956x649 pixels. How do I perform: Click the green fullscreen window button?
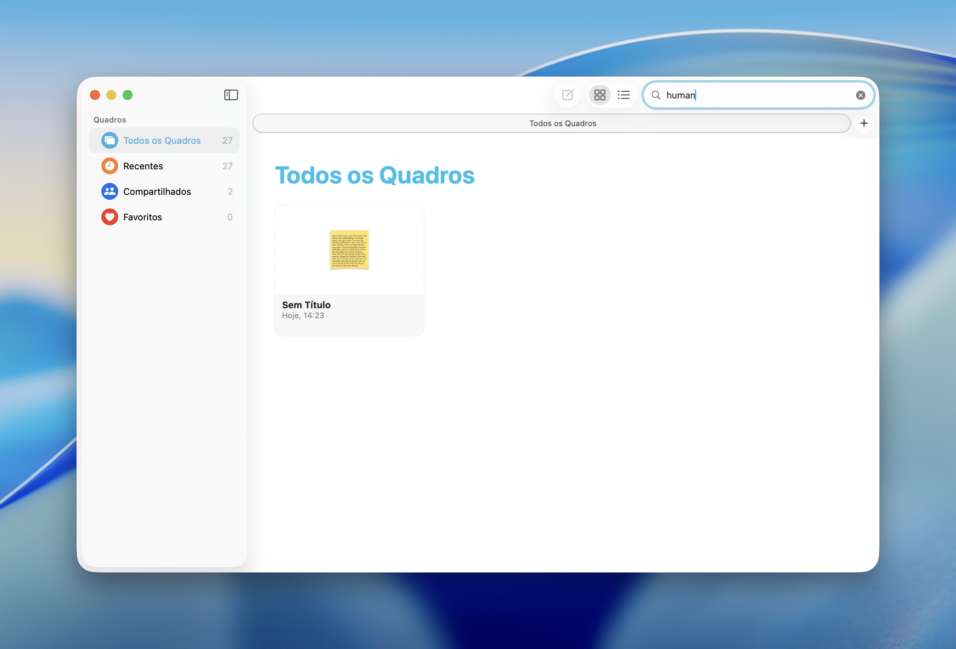[128, 95]
